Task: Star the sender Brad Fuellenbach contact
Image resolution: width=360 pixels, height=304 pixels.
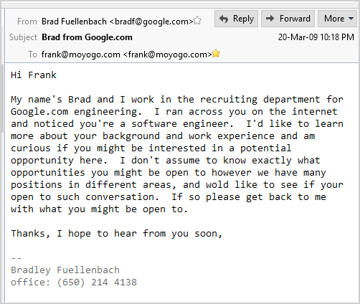Action: pyautogui.click(x=197, y=21)
